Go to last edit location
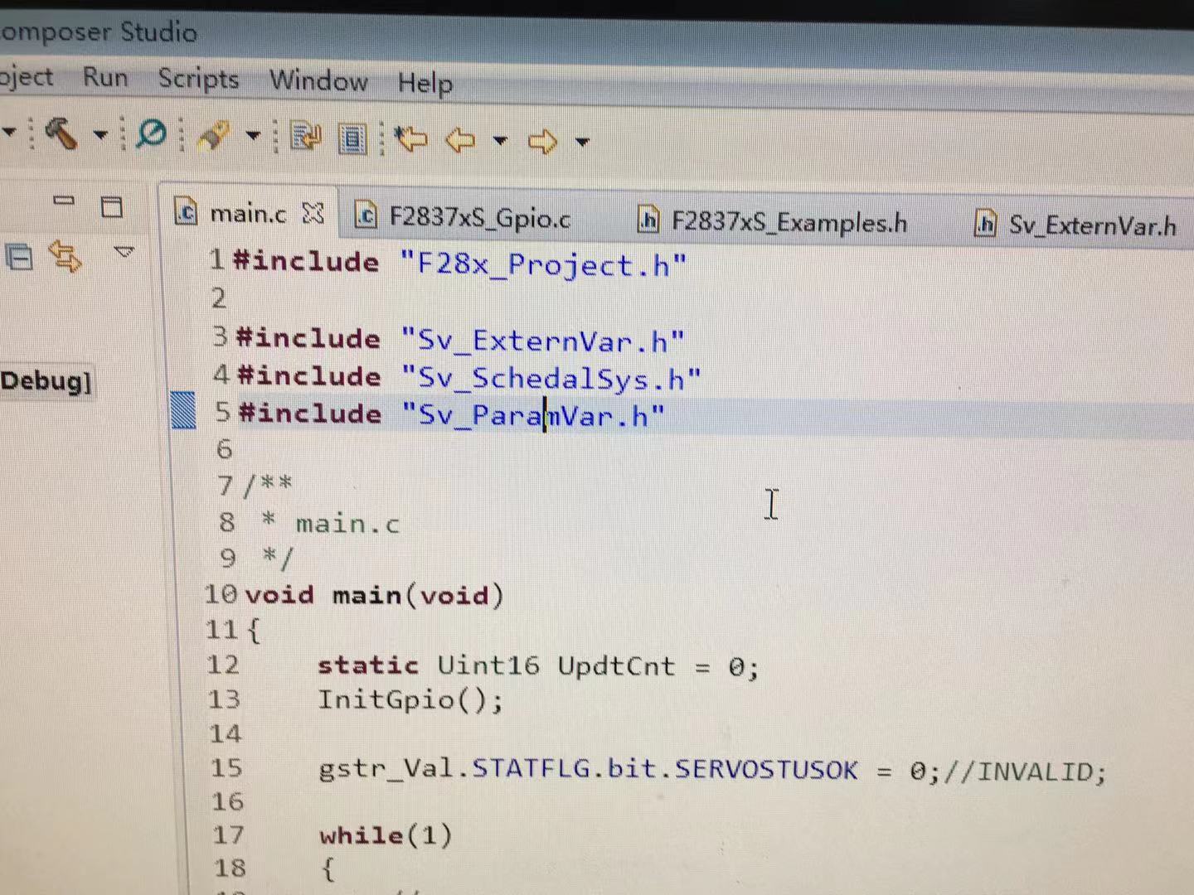Viewport: 1194px width, 895px height. click(411, 138)
